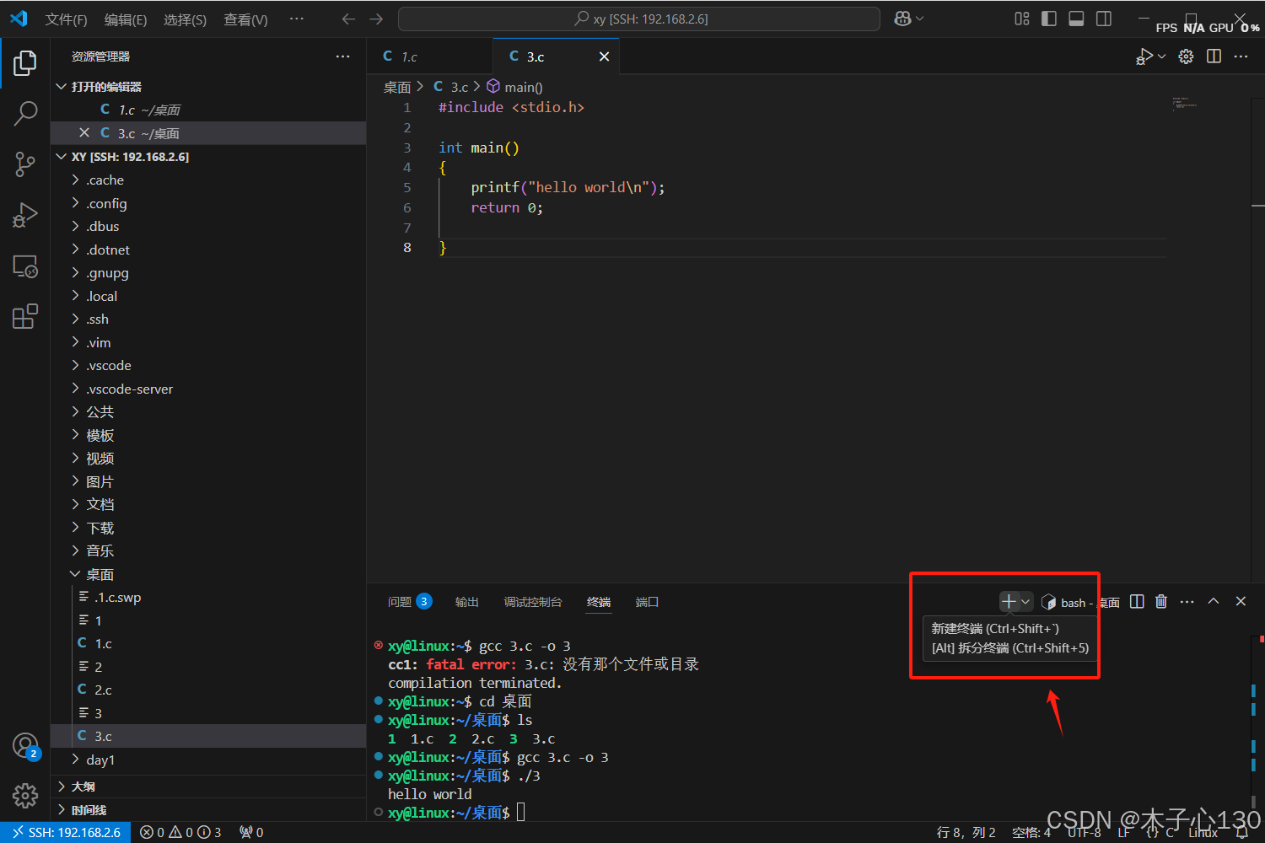Toggle the primary sidebar visibility icon
Screen dimensions: 1265x843
[x=1048, y=19]
